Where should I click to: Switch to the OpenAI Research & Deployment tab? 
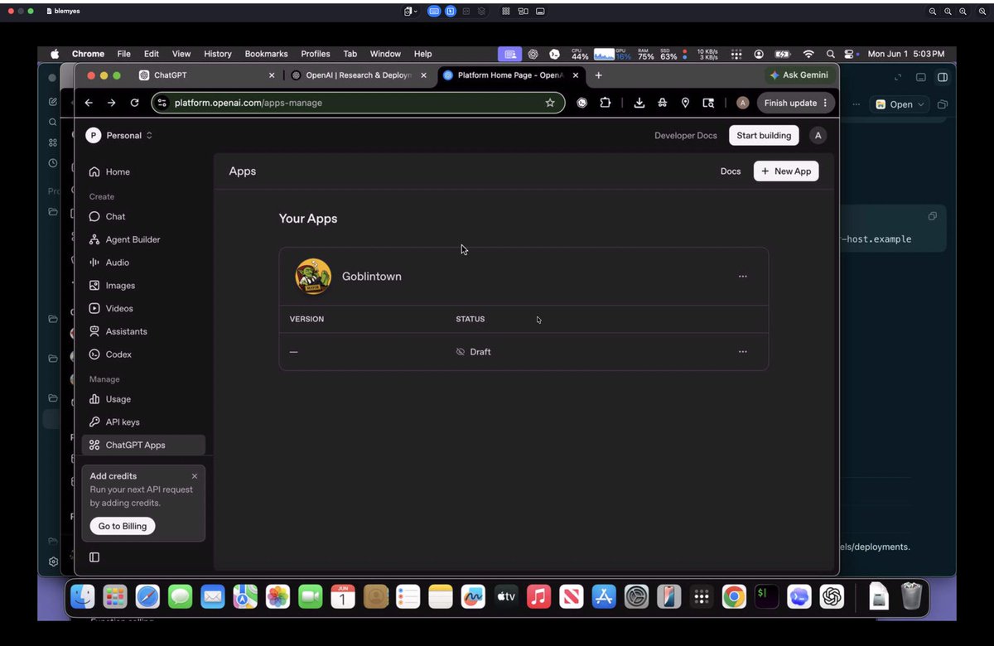click(x=359, y=75)
